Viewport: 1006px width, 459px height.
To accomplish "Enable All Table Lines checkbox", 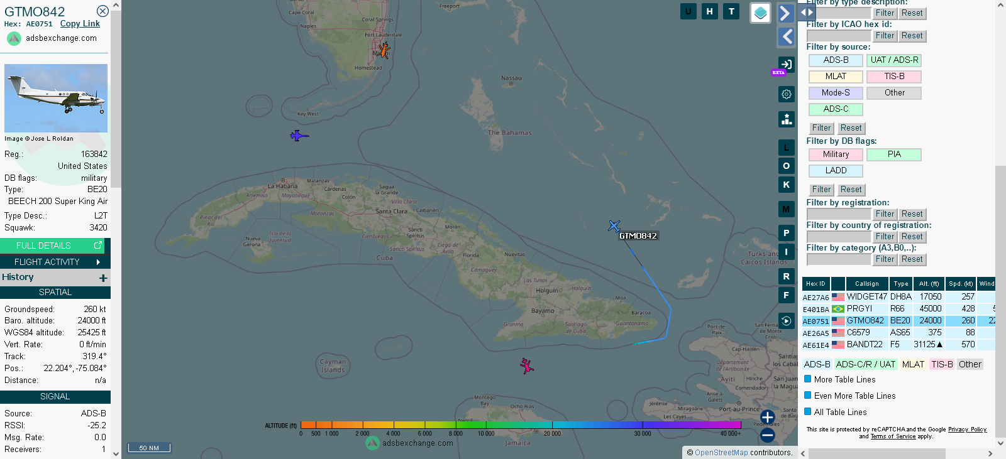I will [x=808, y=412].
